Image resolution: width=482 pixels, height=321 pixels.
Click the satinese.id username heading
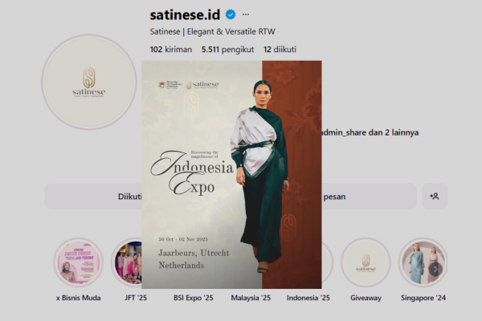[186, 14]
